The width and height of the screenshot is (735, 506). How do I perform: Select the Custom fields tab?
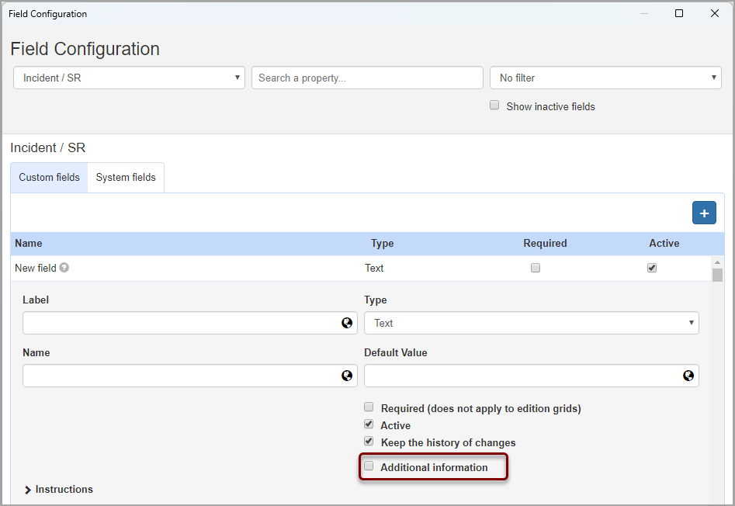tap(49, 178)
